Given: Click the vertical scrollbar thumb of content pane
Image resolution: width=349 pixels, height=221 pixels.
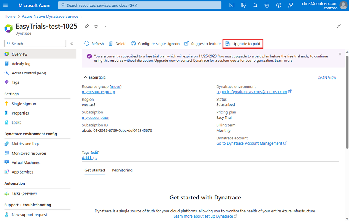Looking at the screenshot, I should coord(347,102).
